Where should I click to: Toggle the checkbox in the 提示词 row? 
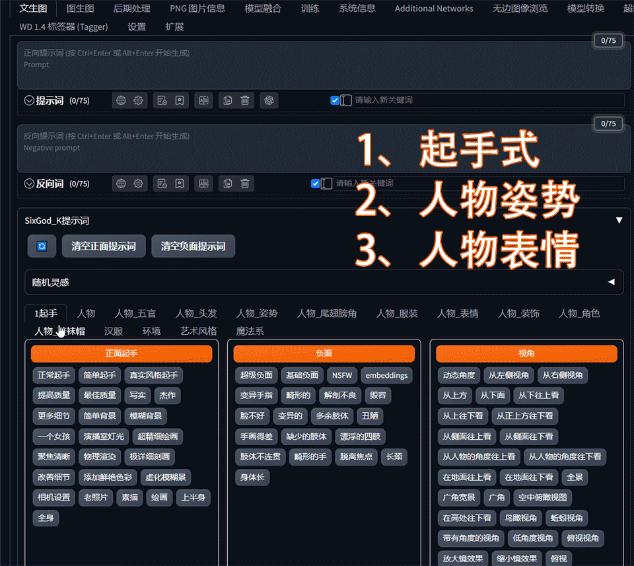[x=335, y=100]
